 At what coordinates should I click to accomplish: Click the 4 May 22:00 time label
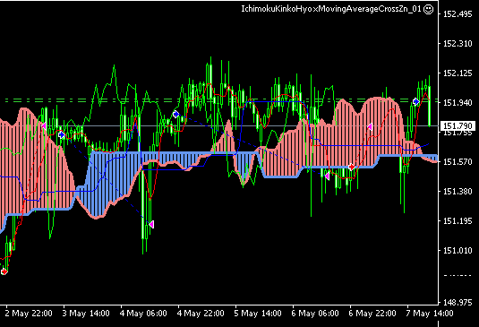[201, 314]
